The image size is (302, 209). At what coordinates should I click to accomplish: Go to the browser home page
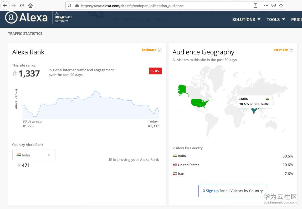(30, 6)
